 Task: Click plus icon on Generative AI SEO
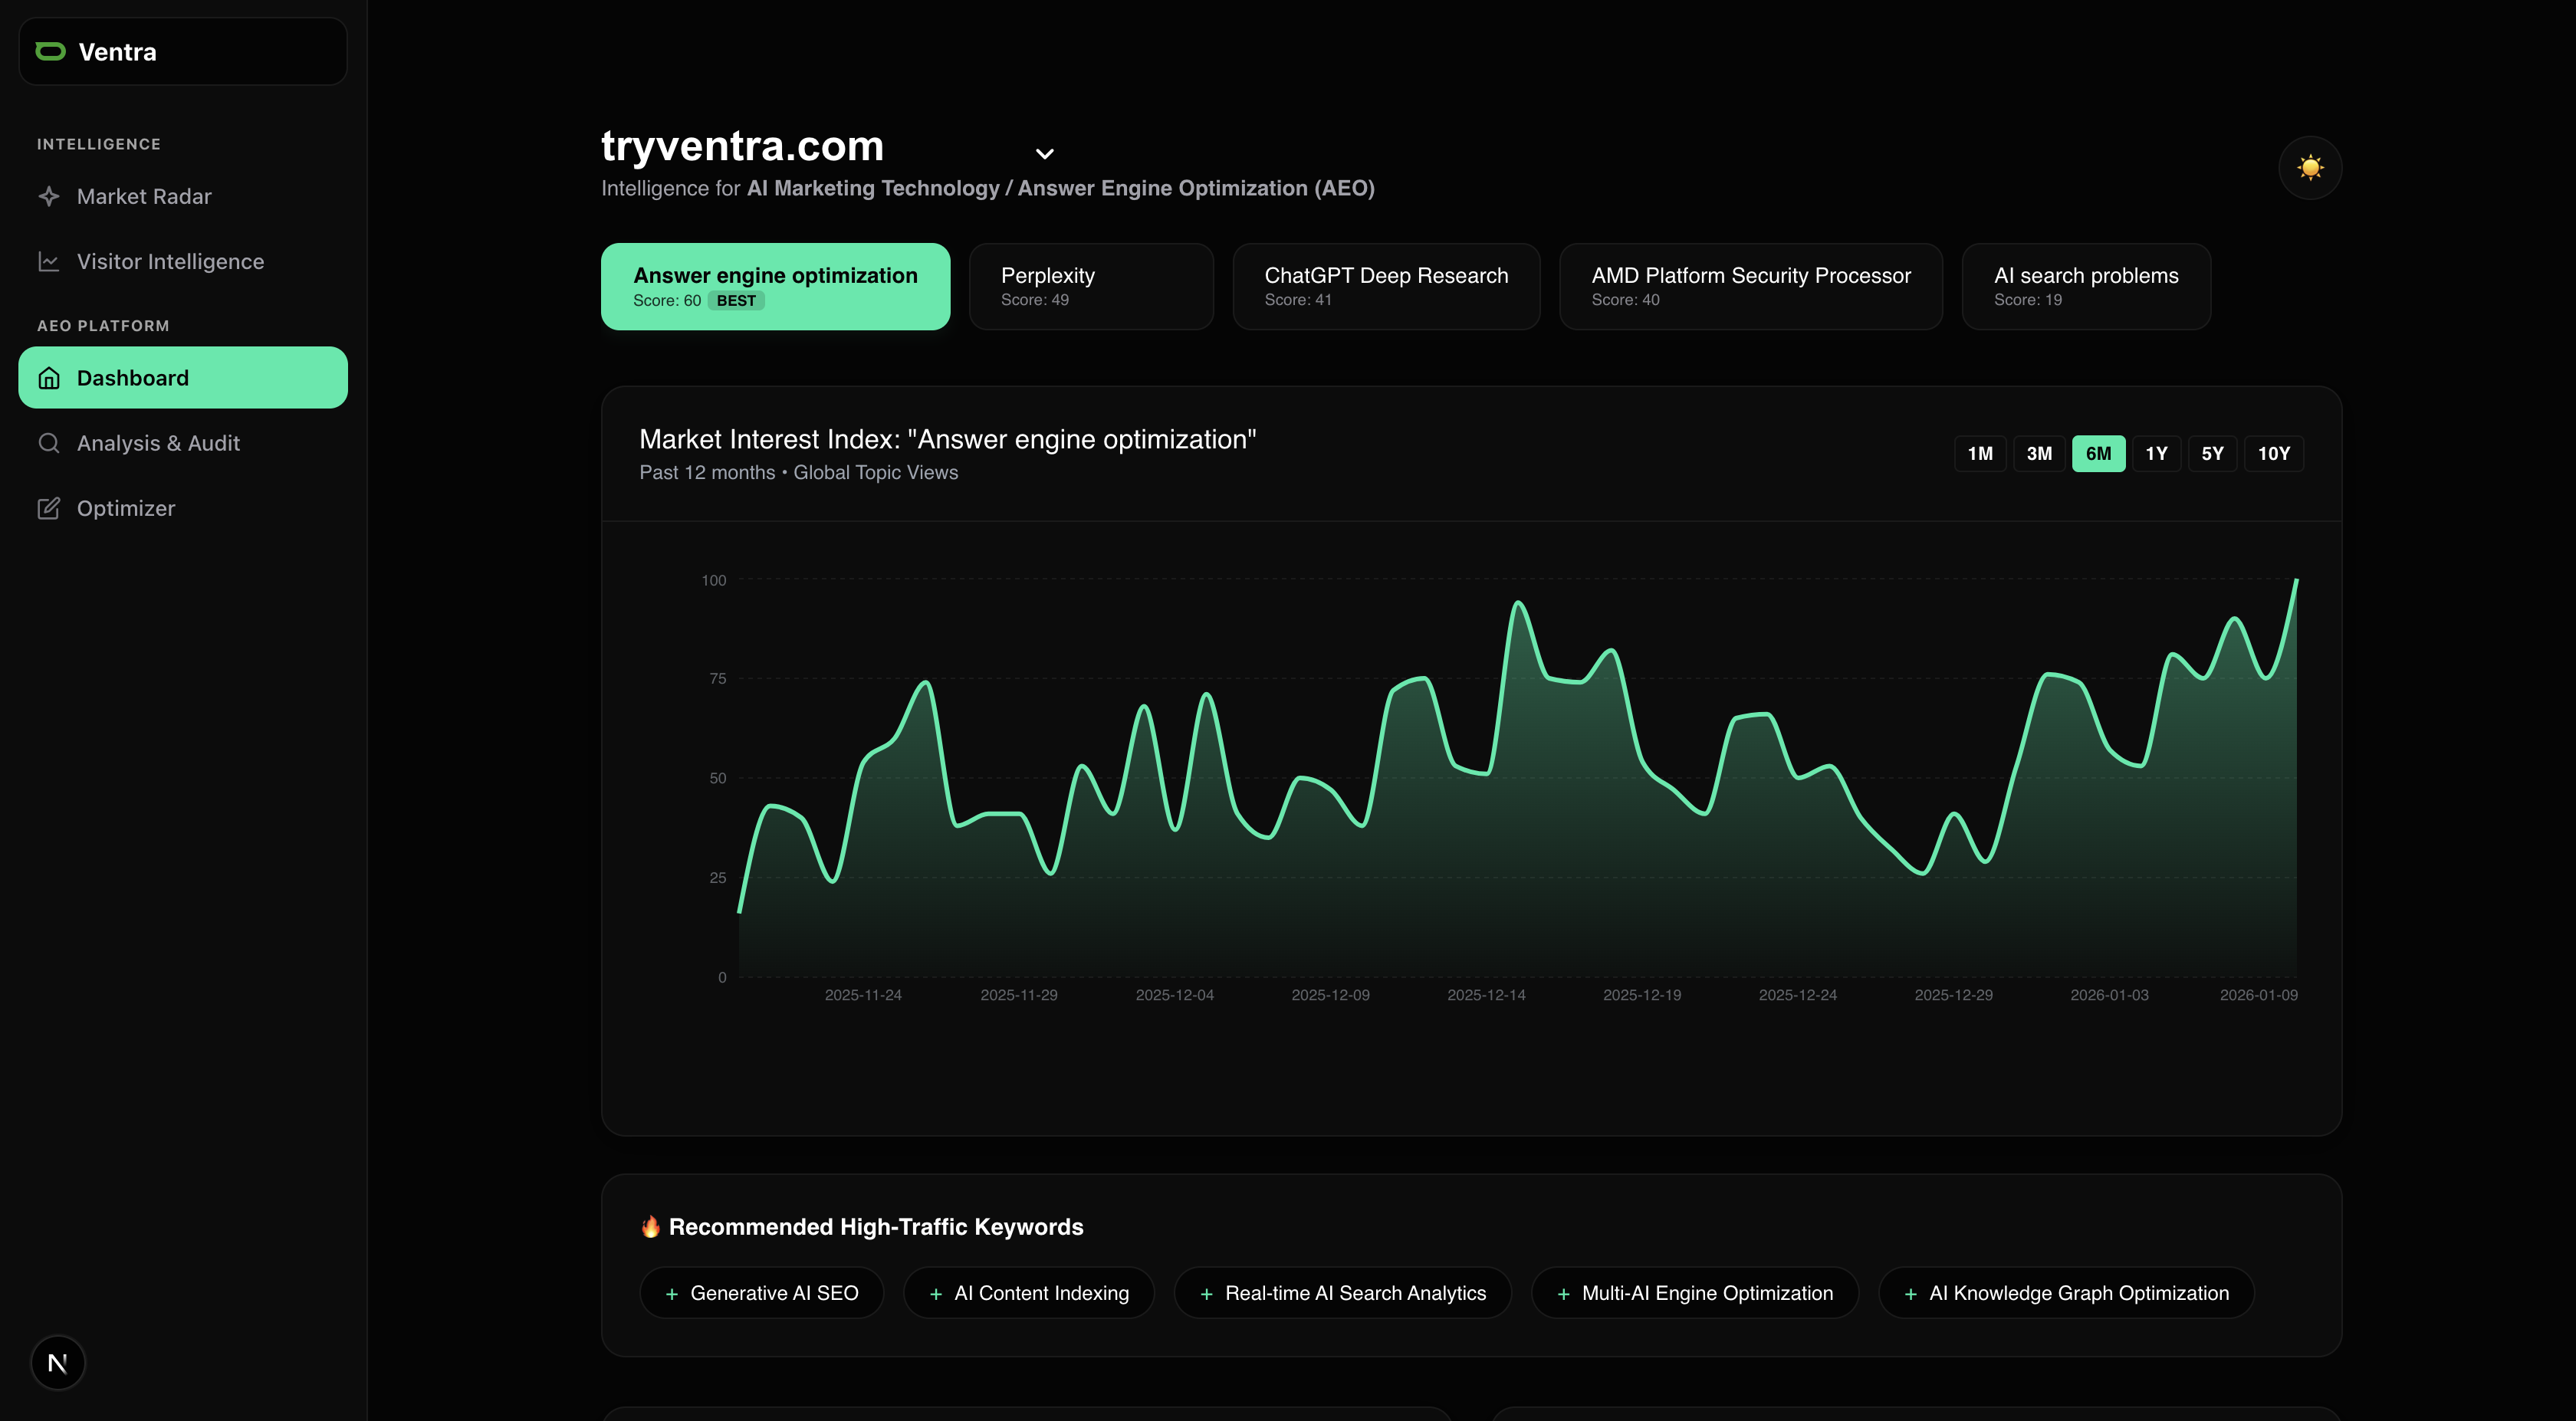point(672,1294)
